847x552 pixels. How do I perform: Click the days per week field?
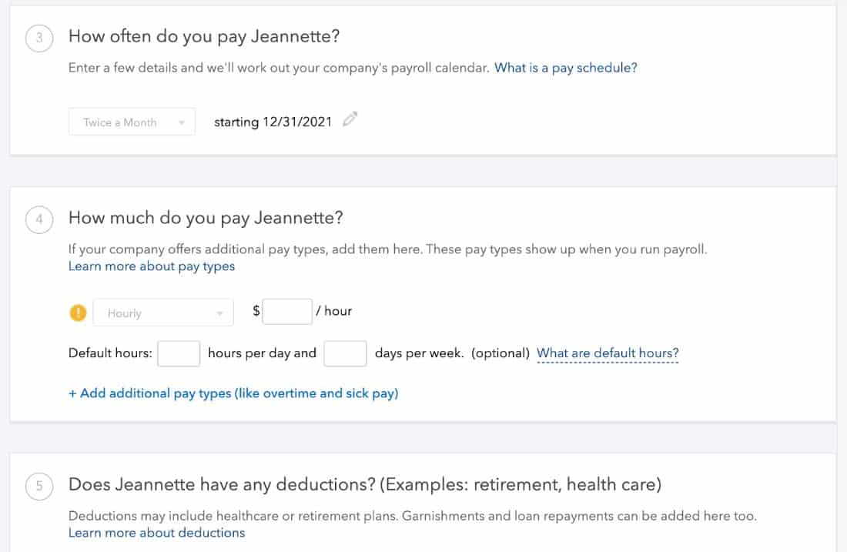[x=345, y=353]
